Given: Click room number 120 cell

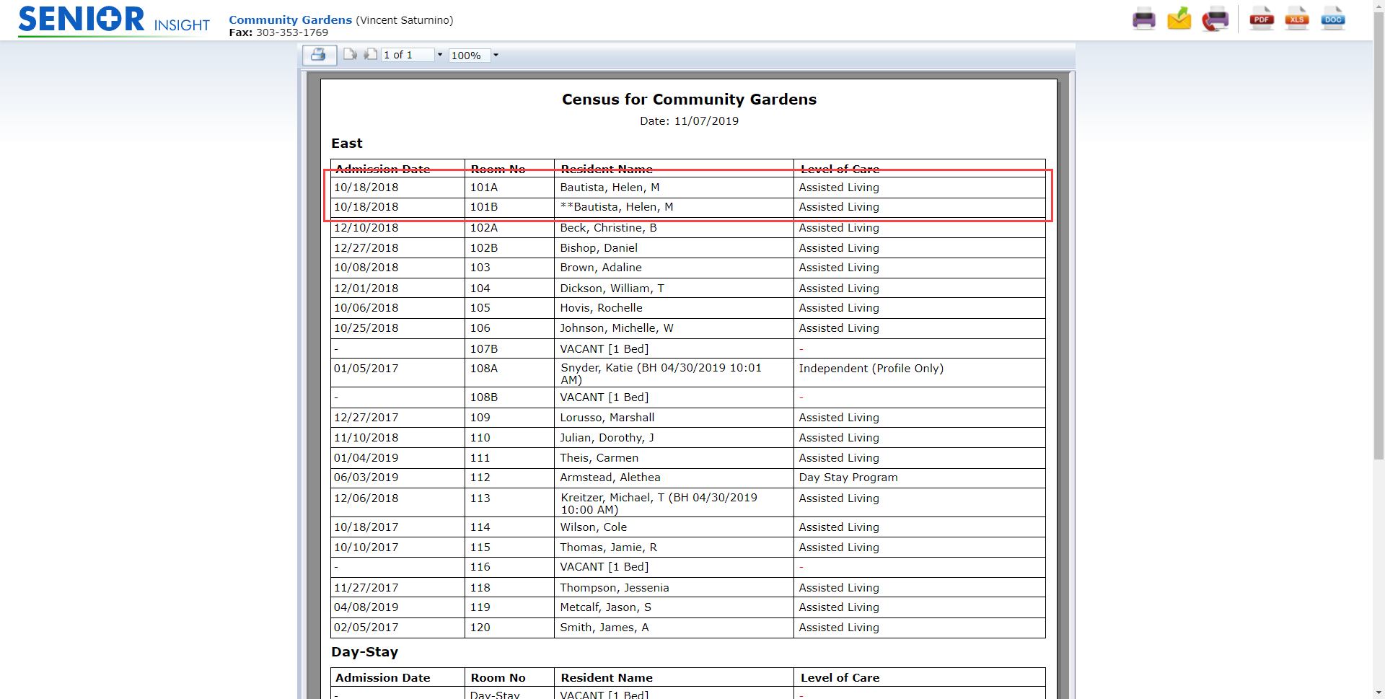Looking at the screenshot, I should click(509, 628).
